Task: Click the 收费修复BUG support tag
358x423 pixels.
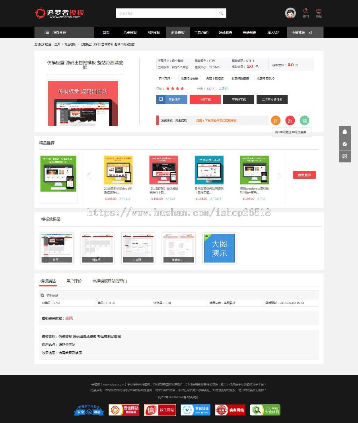Action: point(266,78)
